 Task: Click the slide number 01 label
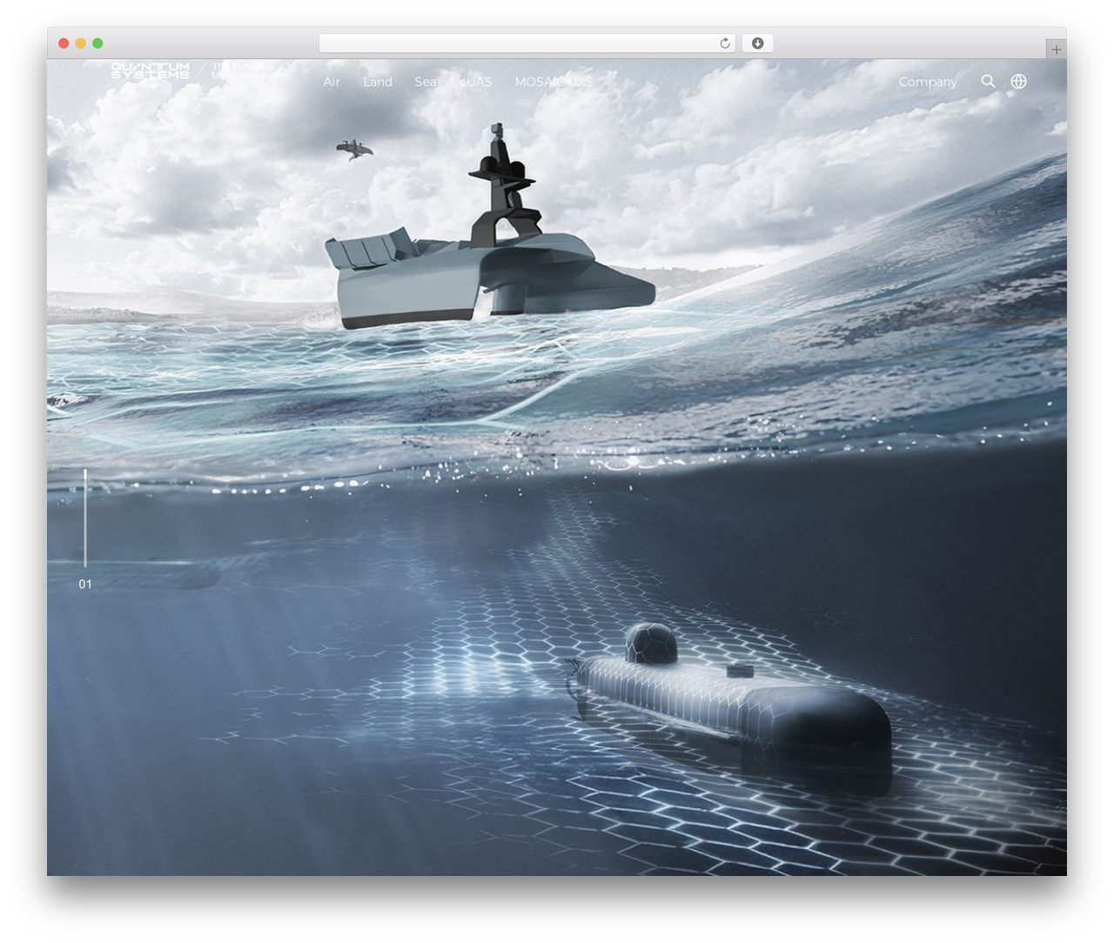click(85, 585)
